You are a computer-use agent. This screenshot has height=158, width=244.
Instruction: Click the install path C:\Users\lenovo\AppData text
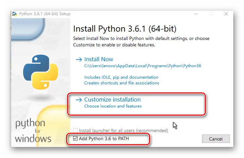(x=143, y=66)
